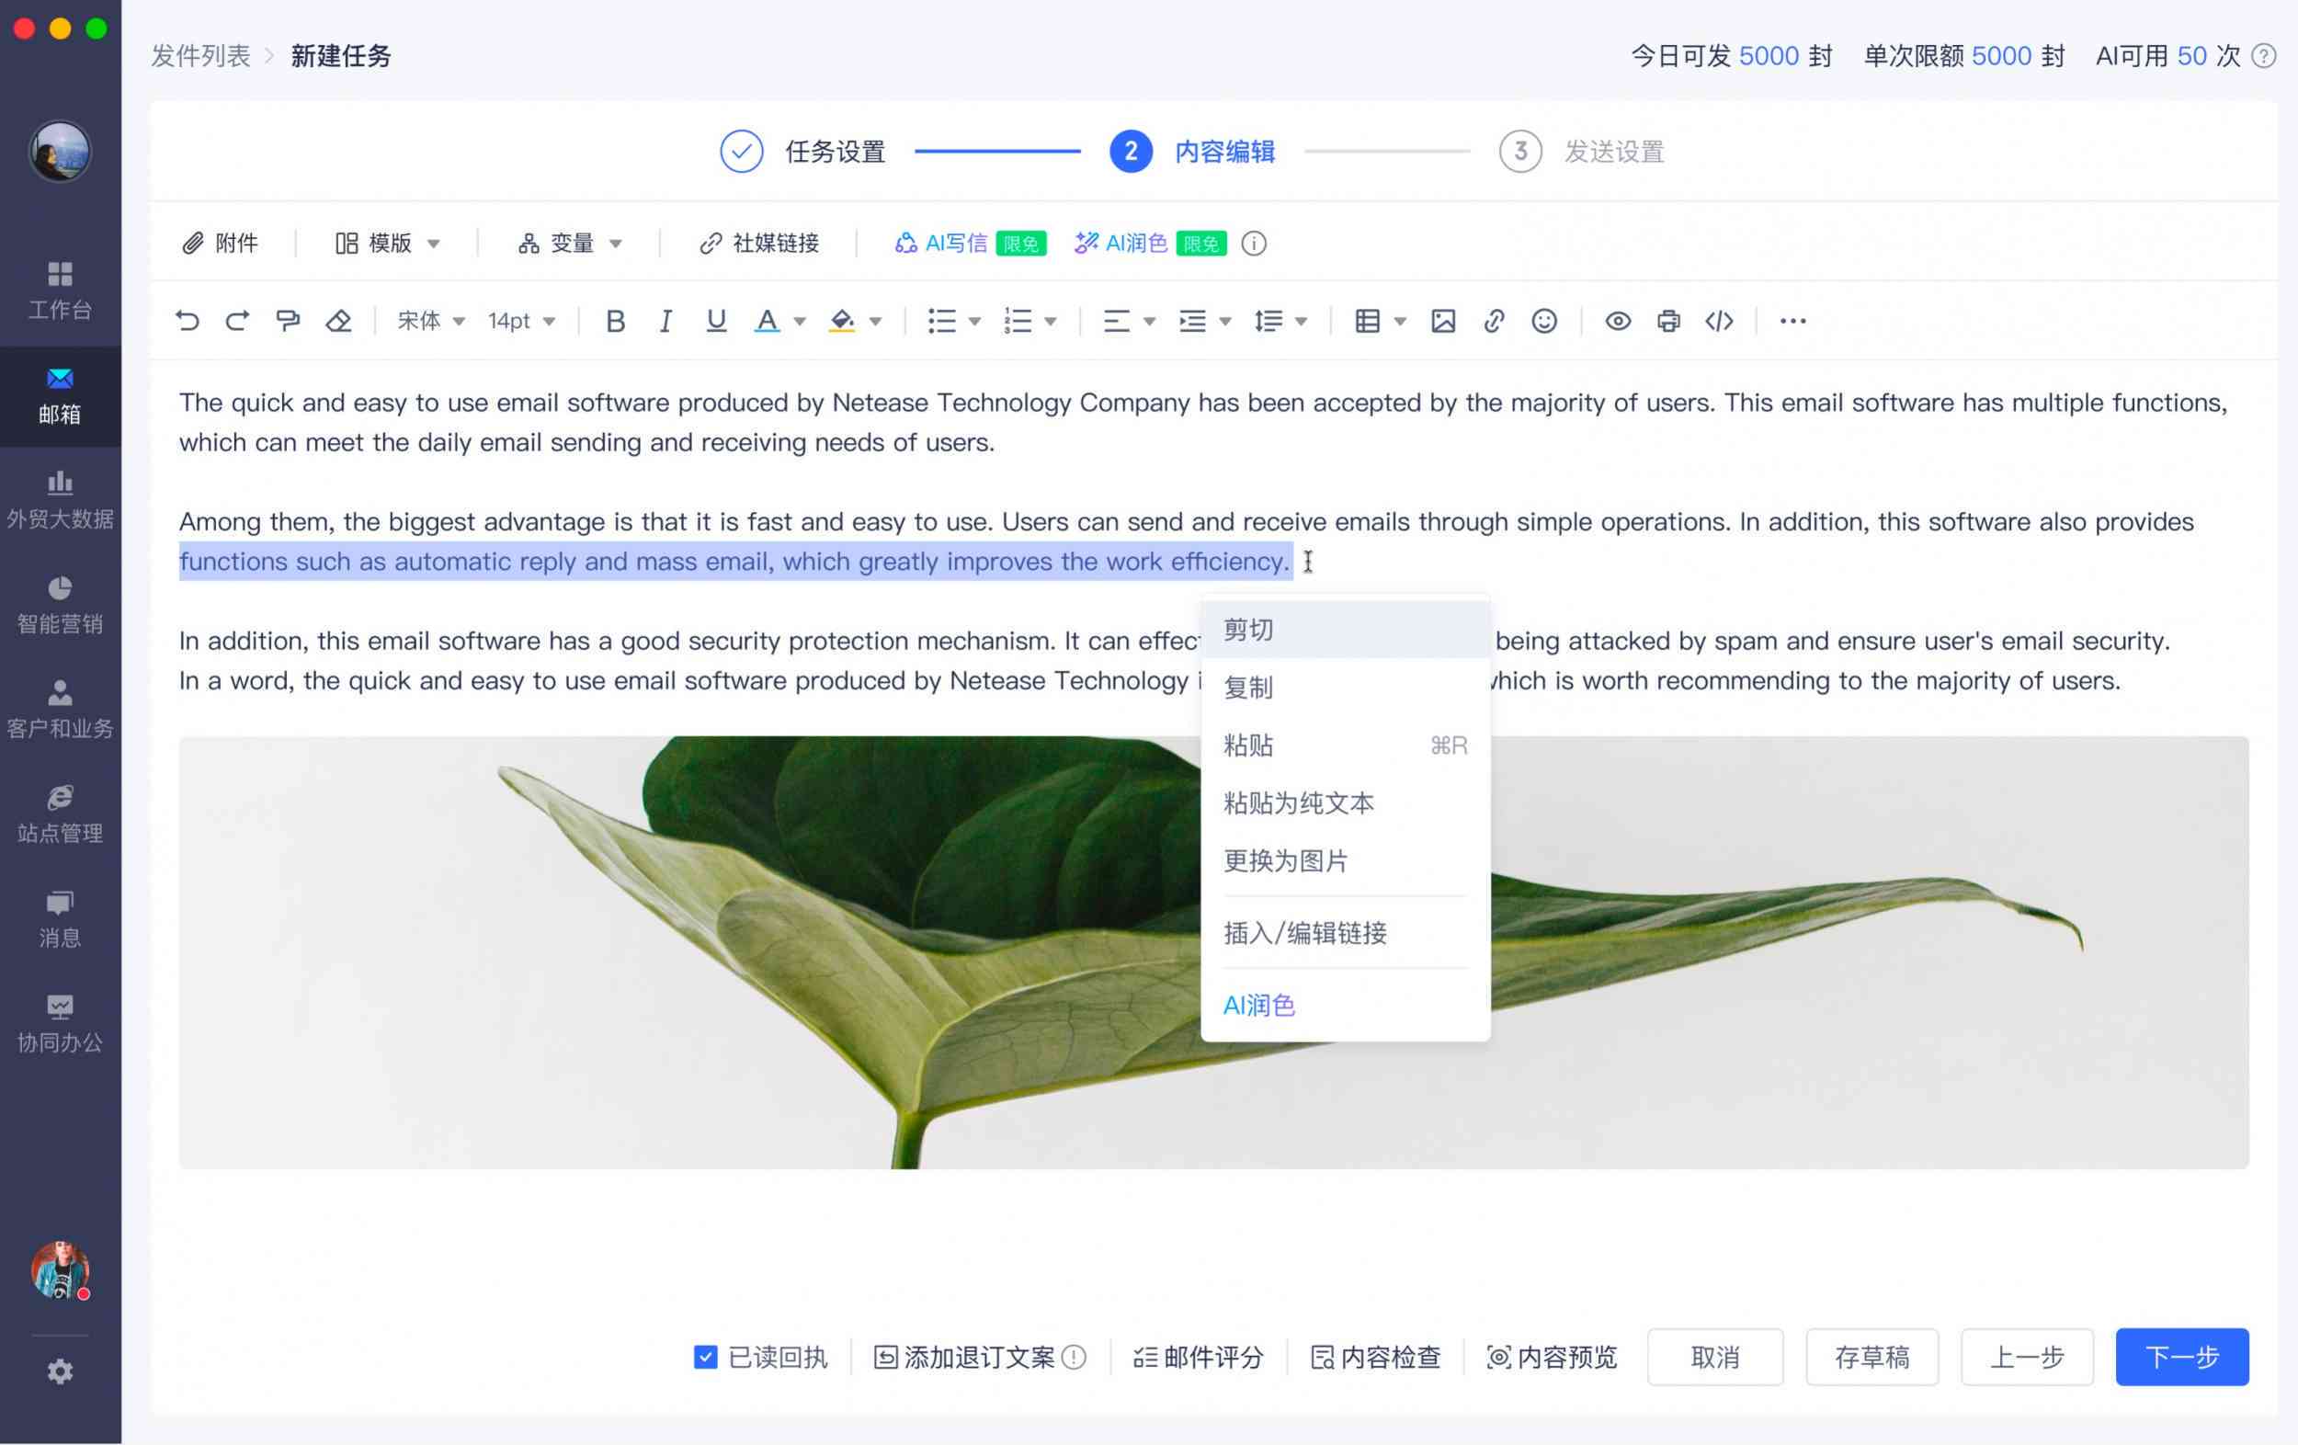Toggle the 已读回执 checkbox
Image resolution: width=2298 pixels, height=1445 pixels.
(700, 1355)
